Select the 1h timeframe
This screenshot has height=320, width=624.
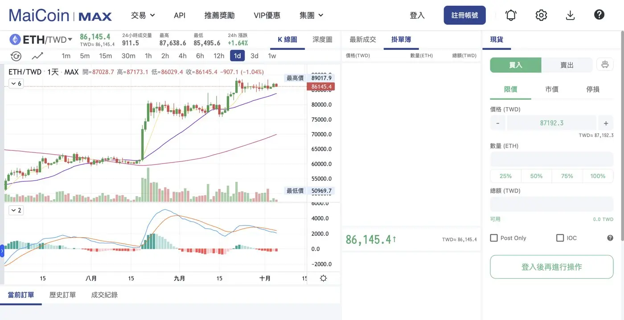[148, 56]
